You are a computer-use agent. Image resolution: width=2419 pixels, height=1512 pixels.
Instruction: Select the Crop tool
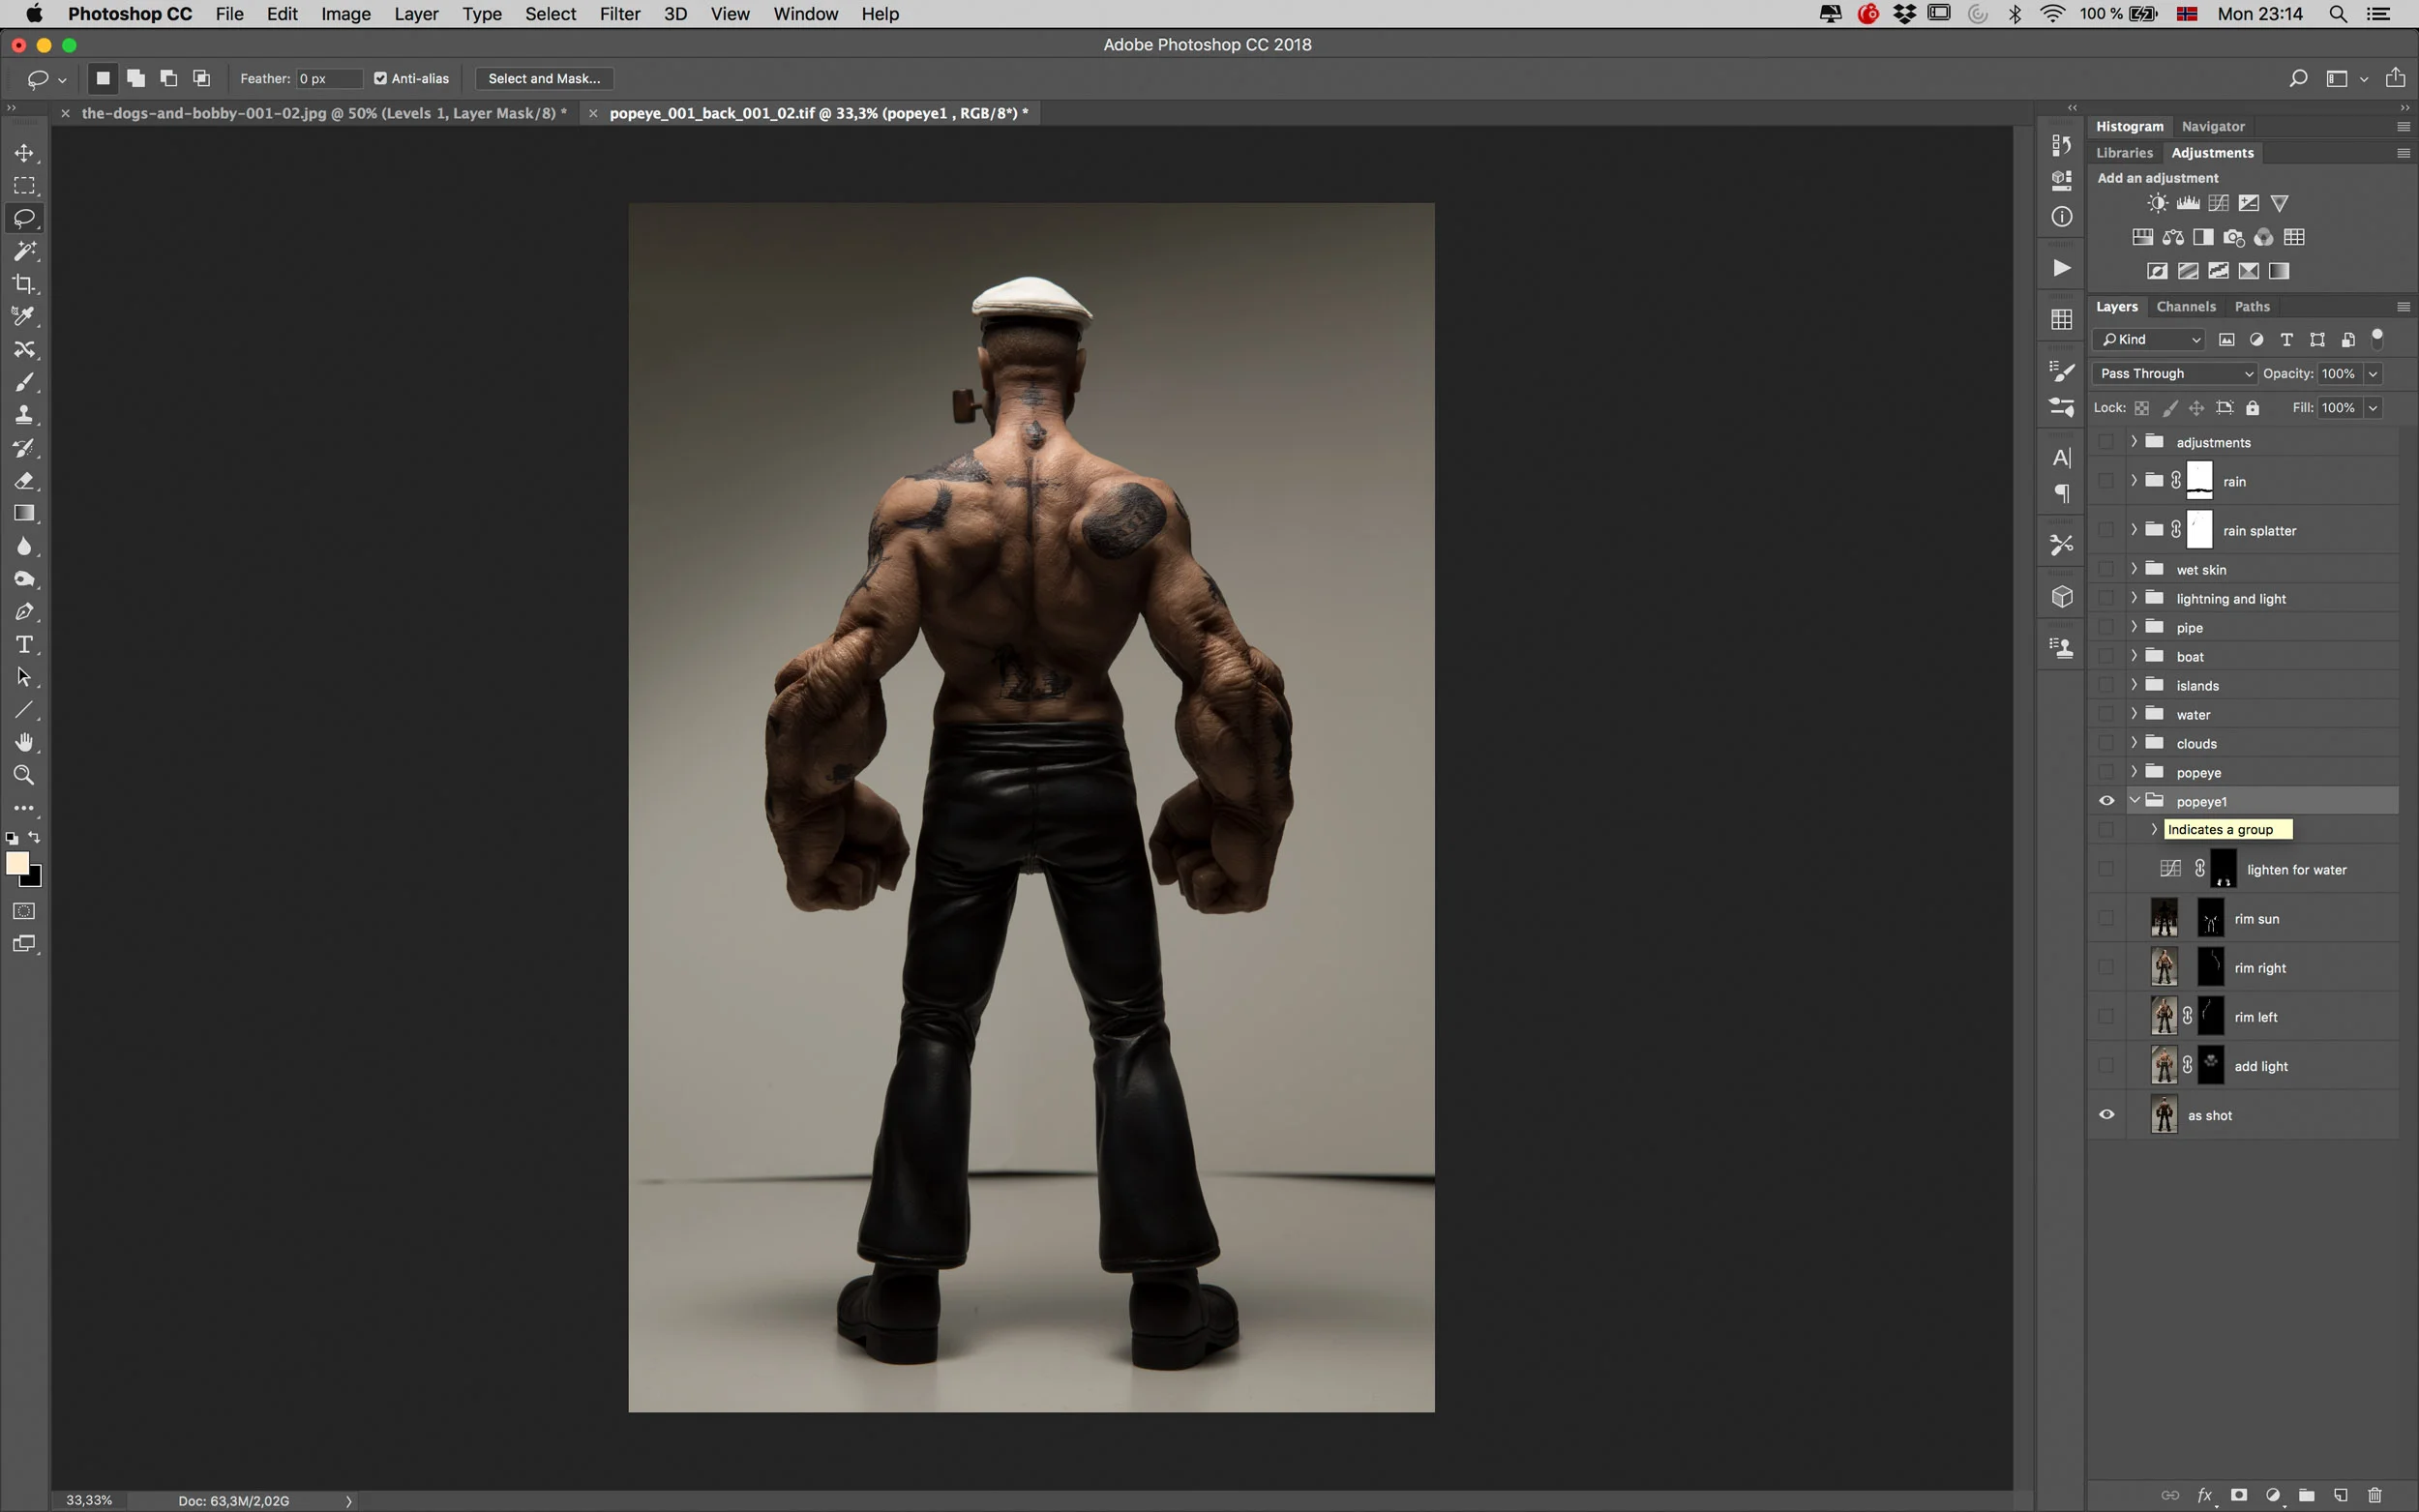coord(24,284)
